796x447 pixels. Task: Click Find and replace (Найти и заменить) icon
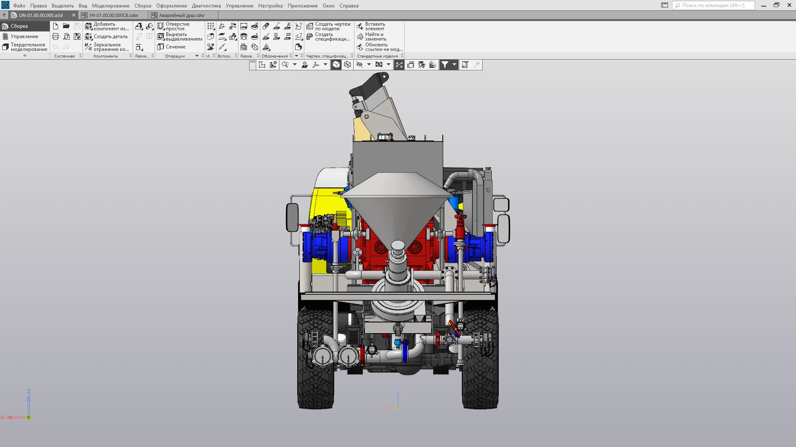click(360, 36)
